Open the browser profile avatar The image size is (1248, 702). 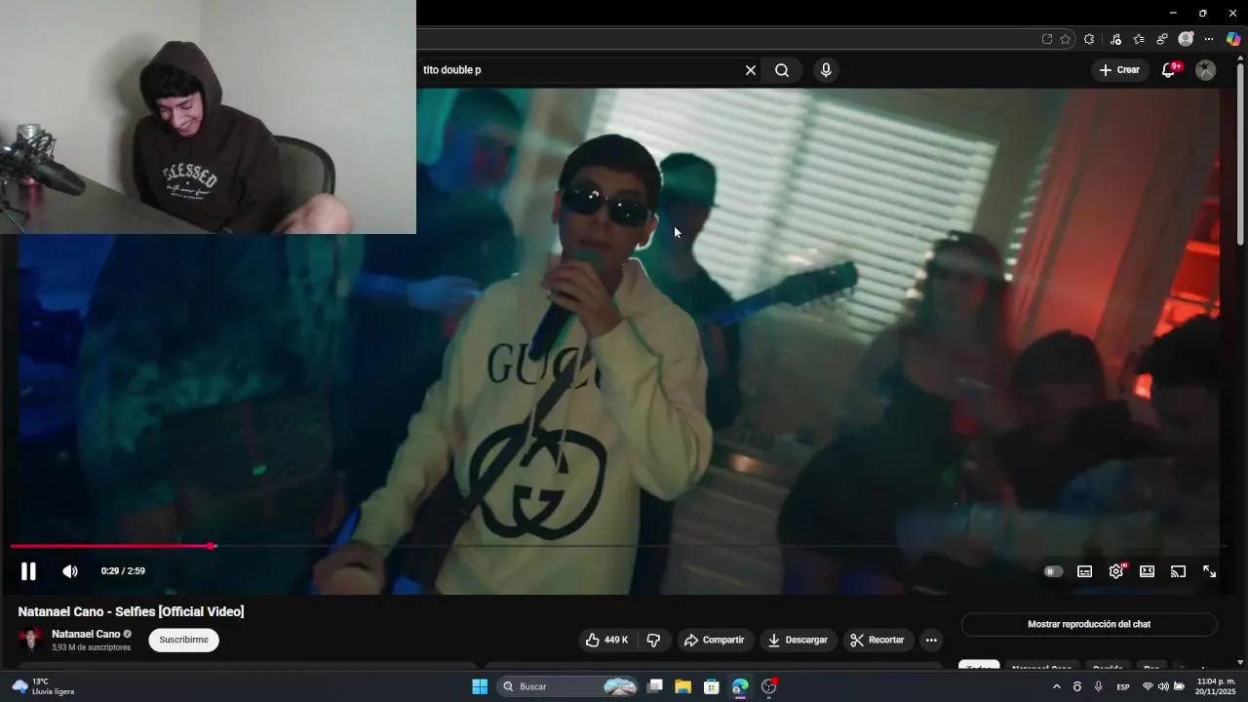point(1186,39)
